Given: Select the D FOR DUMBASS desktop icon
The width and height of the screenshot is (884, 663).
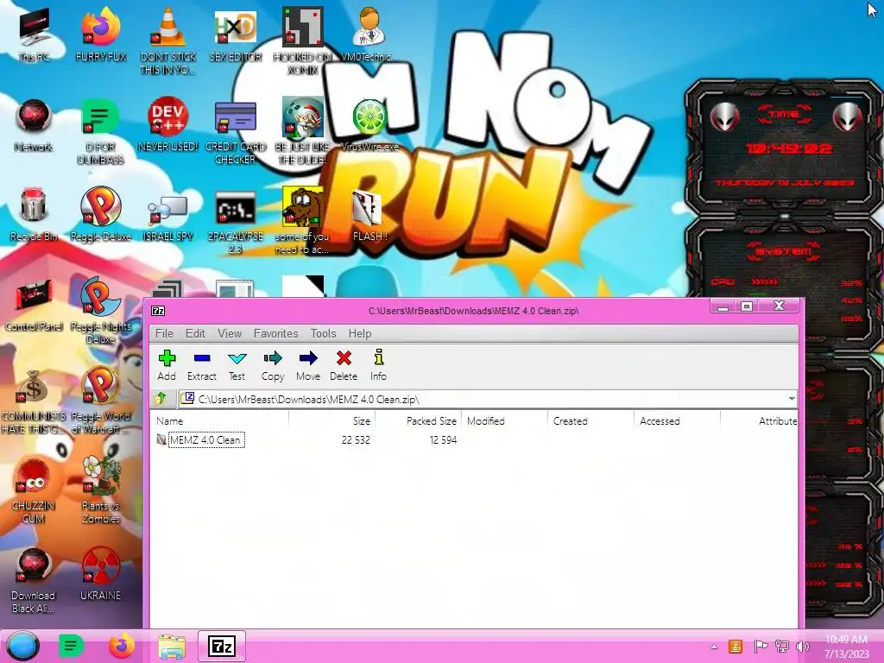Looking at the screenshot, I should (x=100, y=131).
